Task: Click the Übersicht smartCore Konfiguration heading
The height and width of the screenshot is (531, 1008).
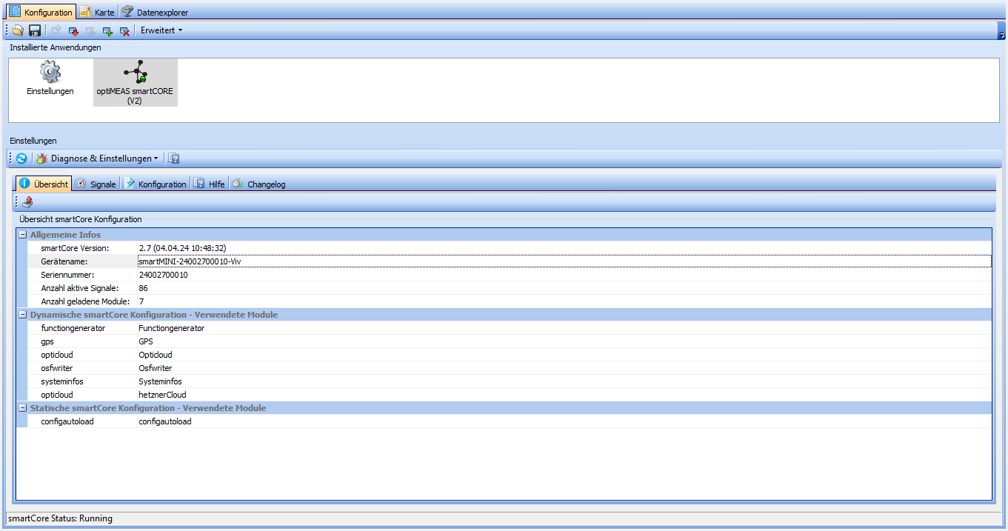Action: (81, 219)
